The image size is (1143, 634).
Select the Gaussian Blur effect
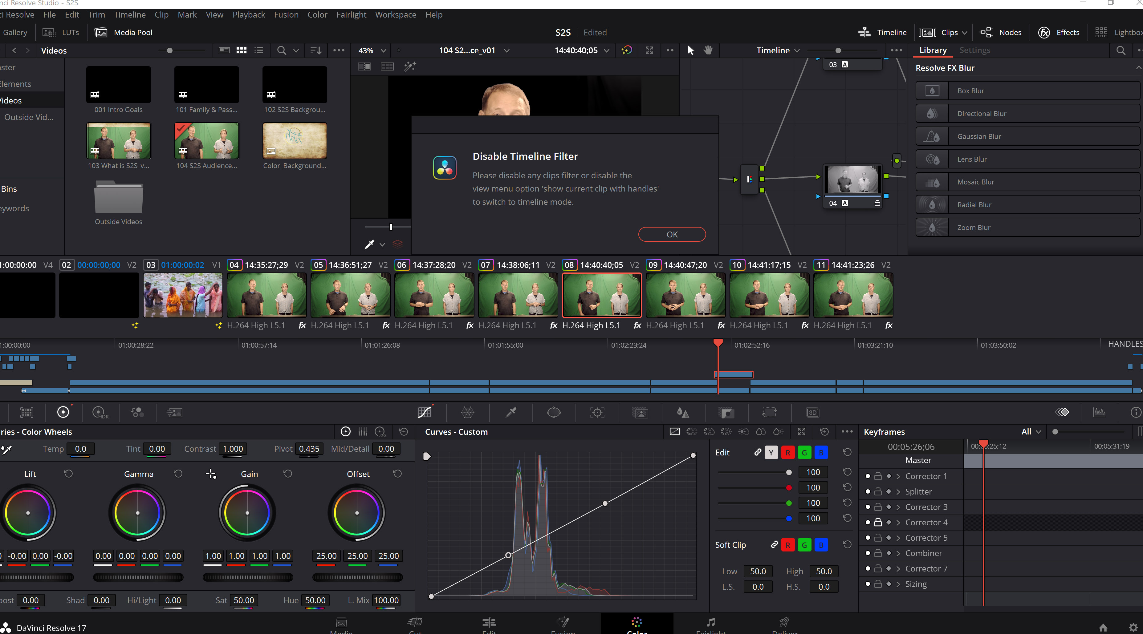[x=1028, y=136]
